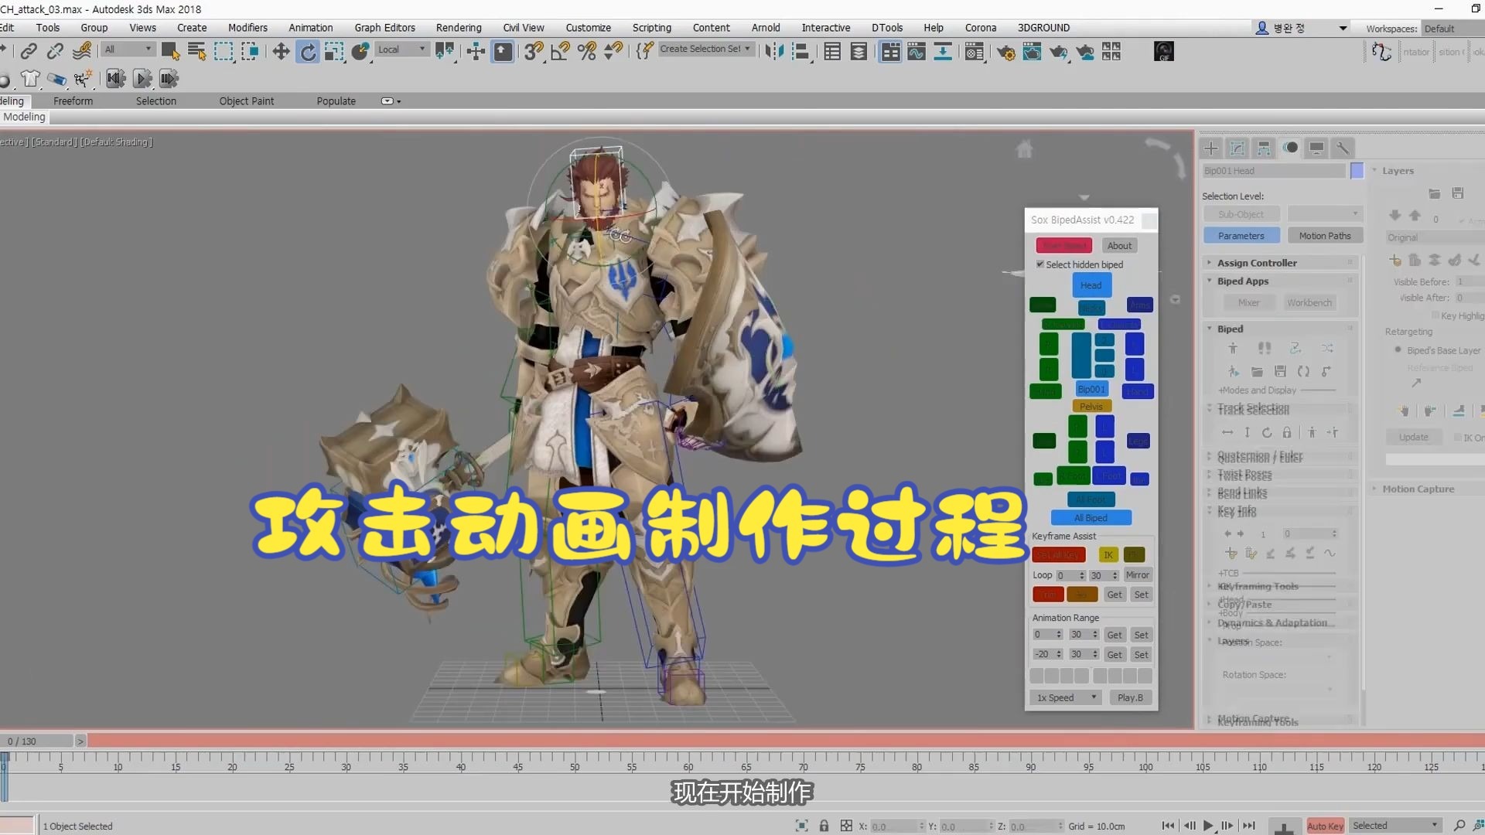Open the Hierarchy command panel tab

coord(1264,148)
